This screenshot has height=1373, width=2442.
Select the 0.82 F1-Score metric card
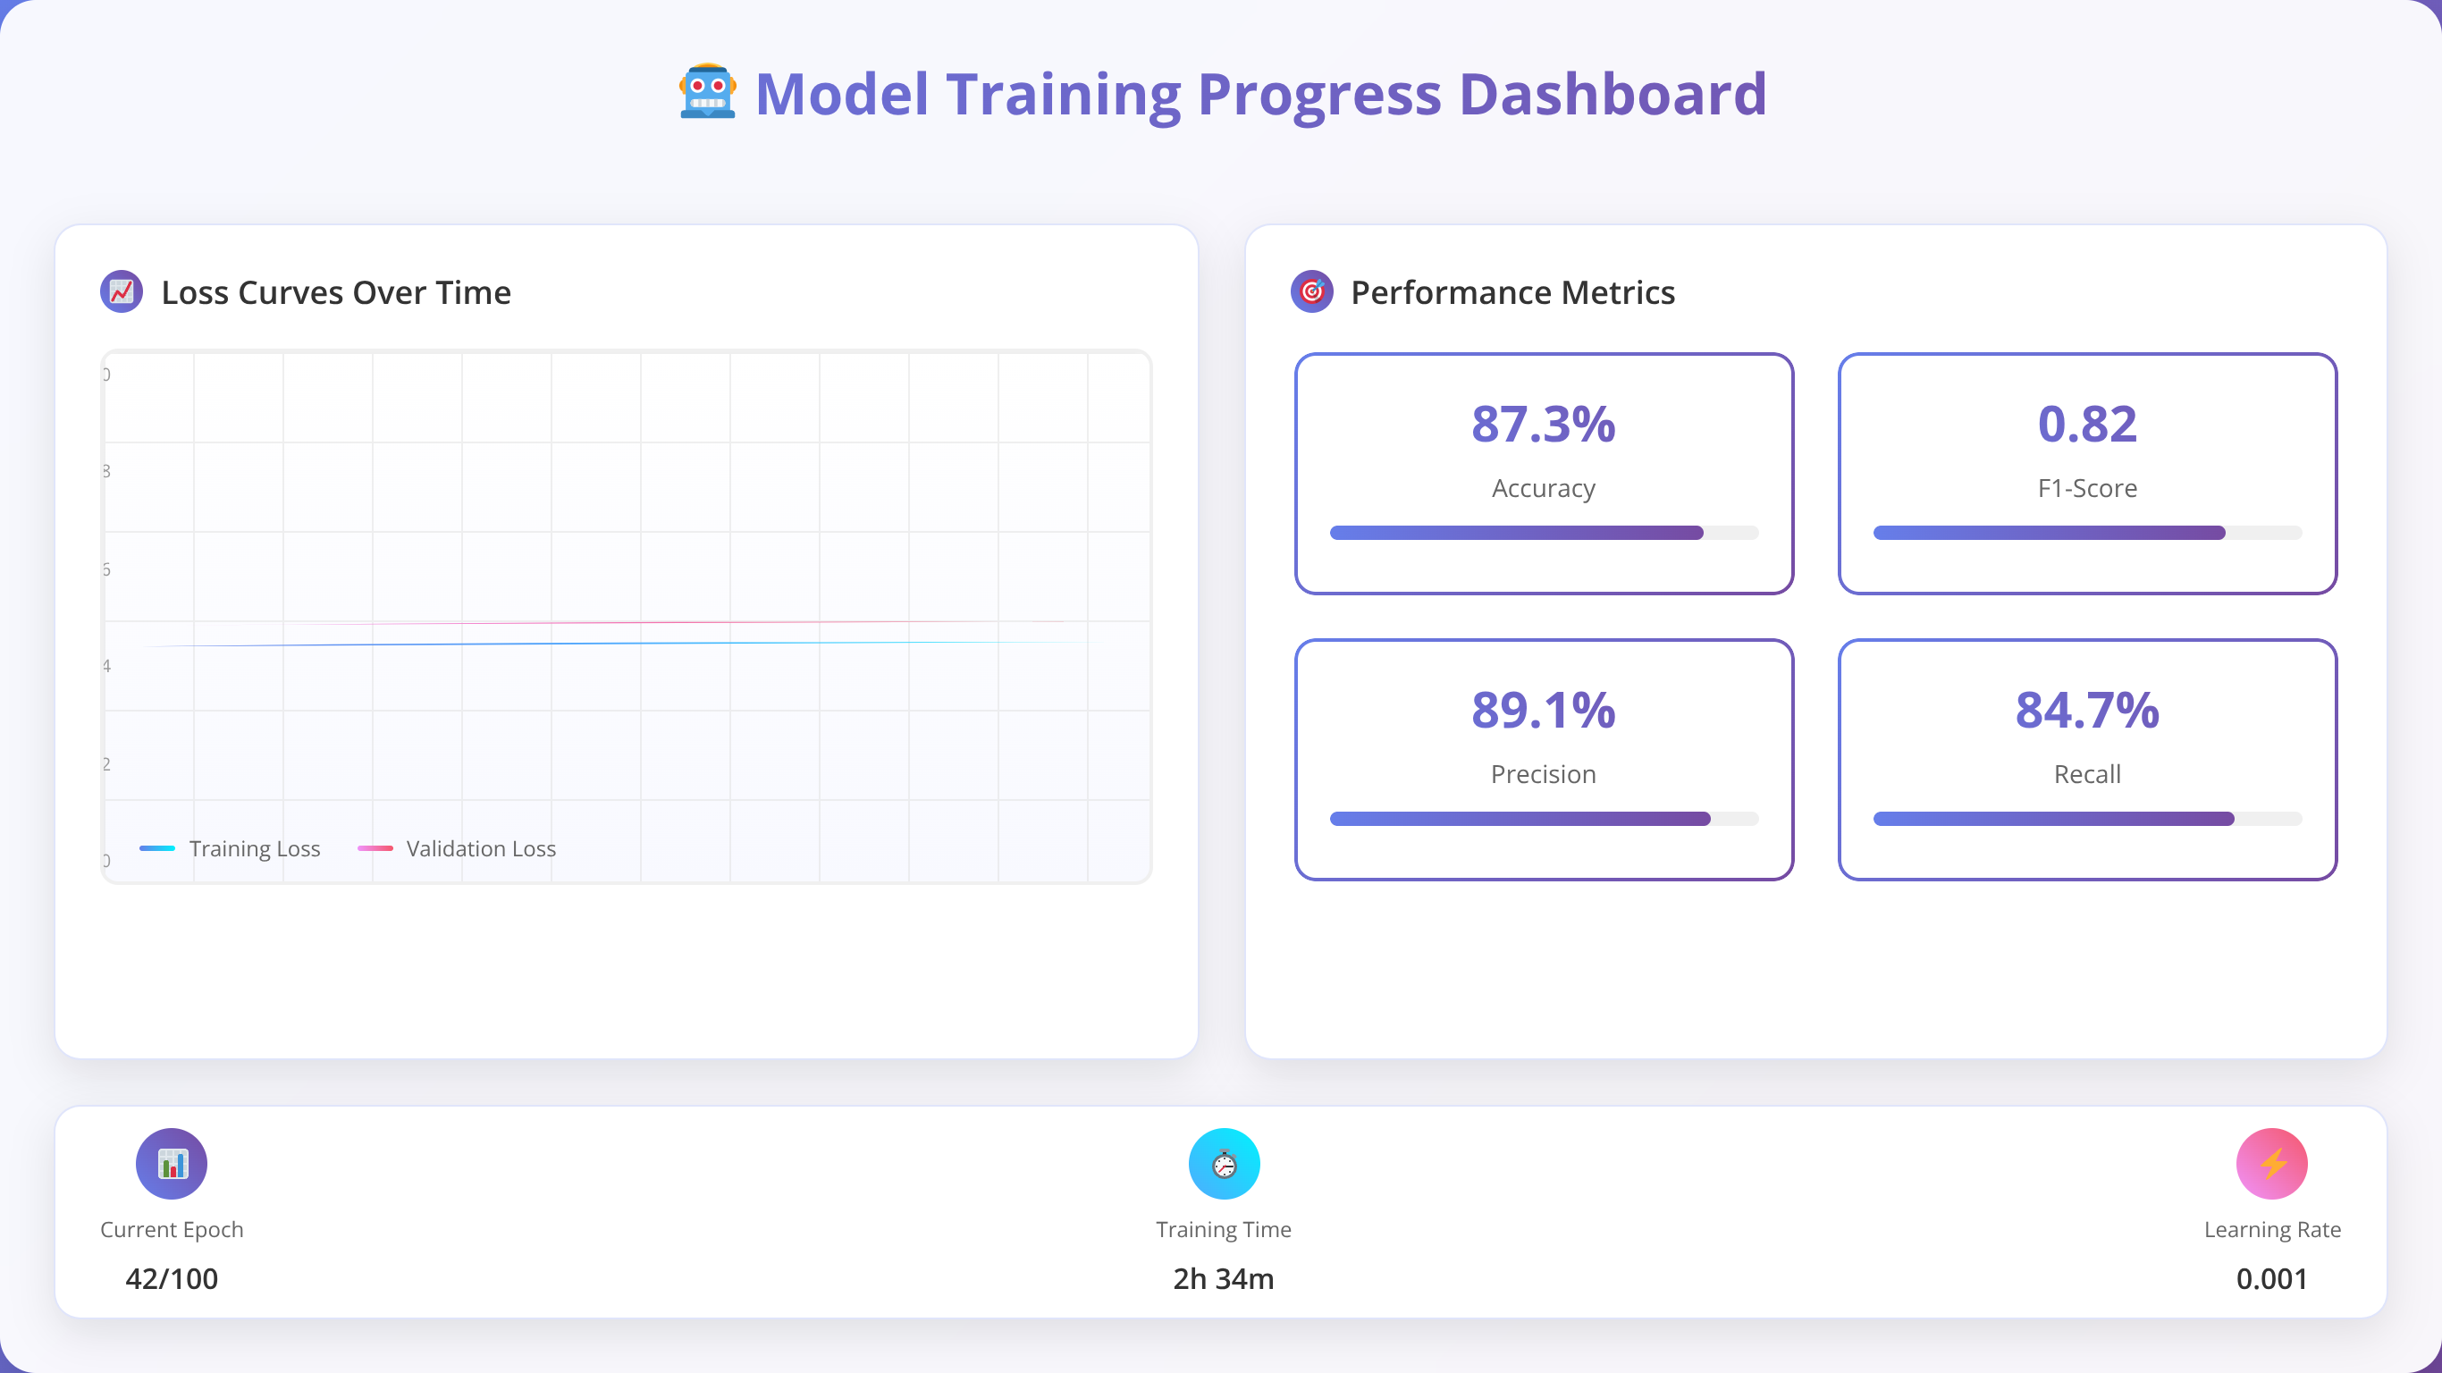2087,474
